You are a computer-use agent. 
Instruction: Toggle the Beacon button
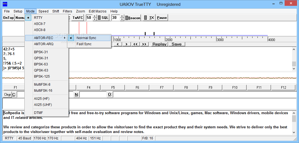point(133,18)
